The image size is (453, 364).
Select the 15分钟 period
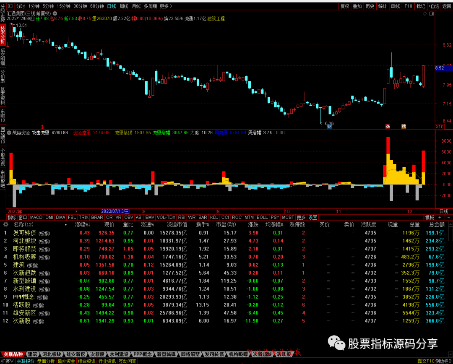point(64,6)
